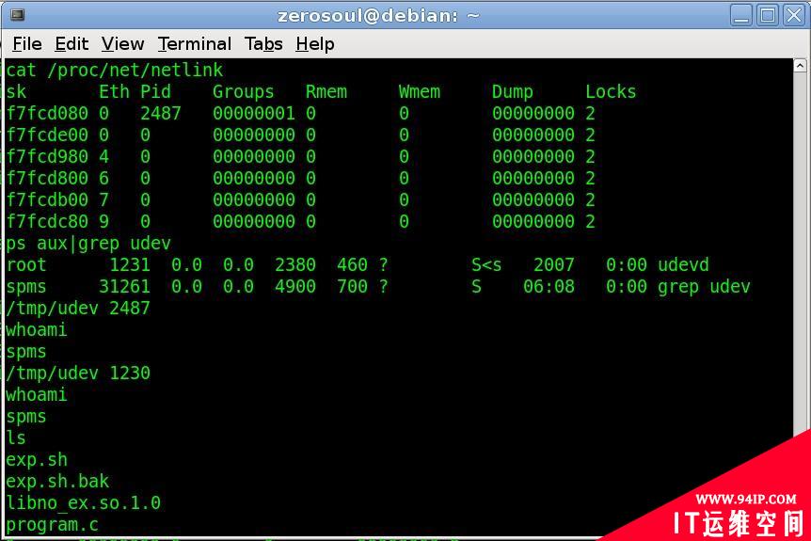
Task: Open the View menu
Action: tap(122, 44)
